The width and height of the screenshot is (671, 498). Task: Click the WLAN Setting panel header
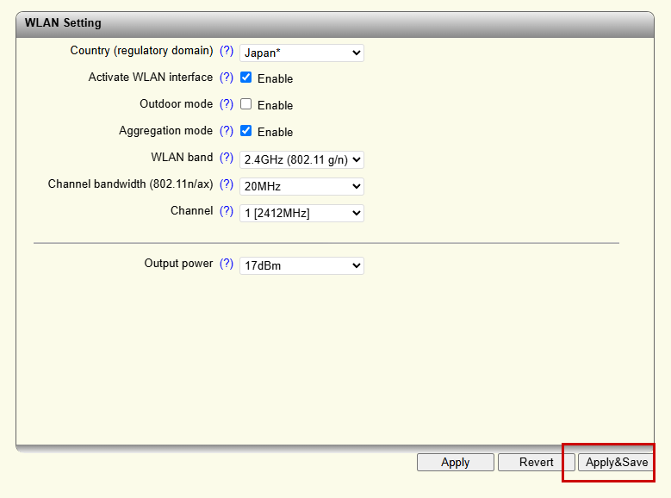coord(334,23)
